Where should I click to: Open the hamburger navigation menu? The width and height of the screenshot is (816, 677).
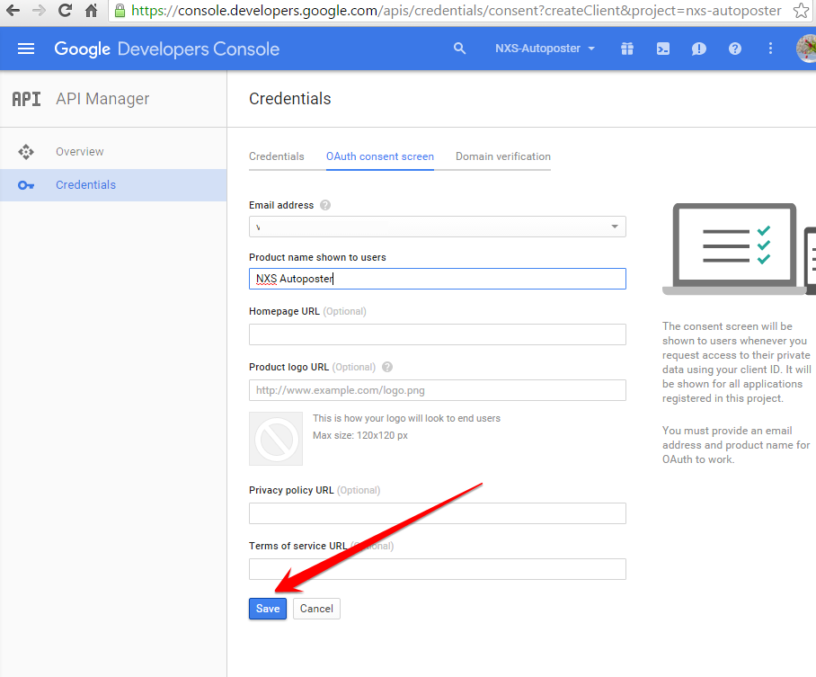26,49
